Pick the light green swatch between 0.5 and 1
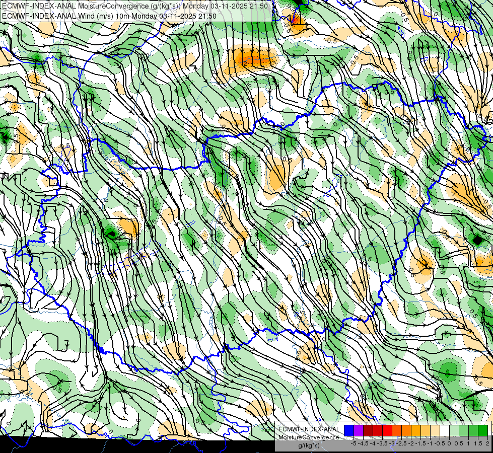The height and width of the screenshot is (453, 493). click(x=464, y=431)
